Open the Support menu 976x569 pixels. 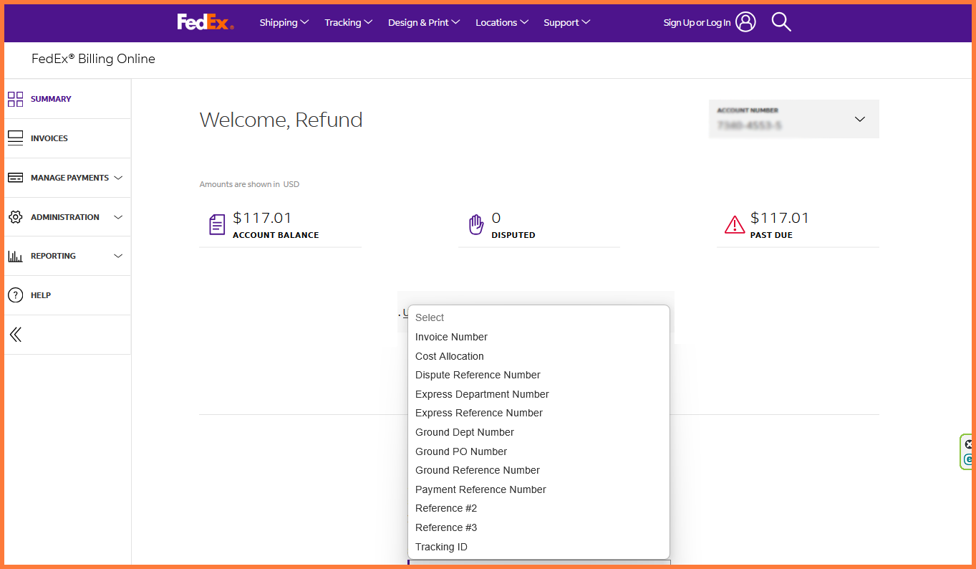point(567,22)
